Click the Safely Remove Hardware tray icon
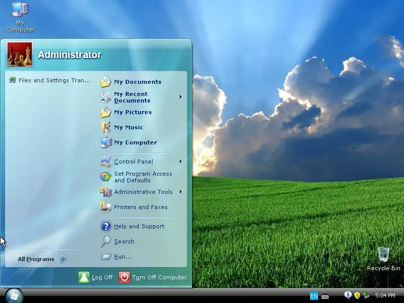Viewport: 404px width, 303px height. 366,295
